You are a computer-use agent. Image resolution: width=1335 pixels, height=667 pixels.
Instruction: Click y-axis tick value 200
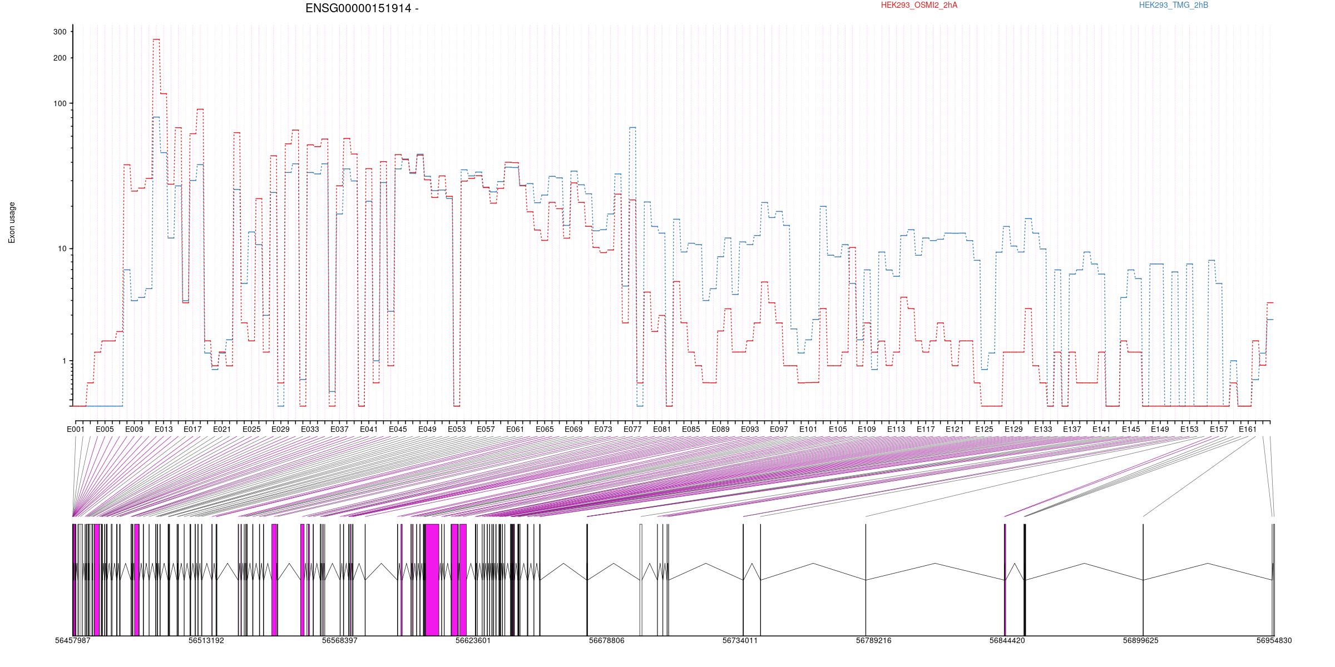(x=60, y=58)
